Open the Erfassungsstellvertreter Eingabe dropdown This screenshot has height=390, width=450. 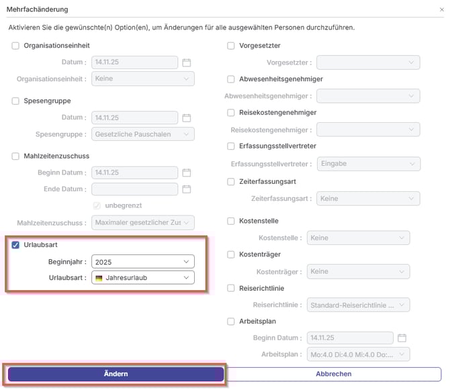coord(368,164)
